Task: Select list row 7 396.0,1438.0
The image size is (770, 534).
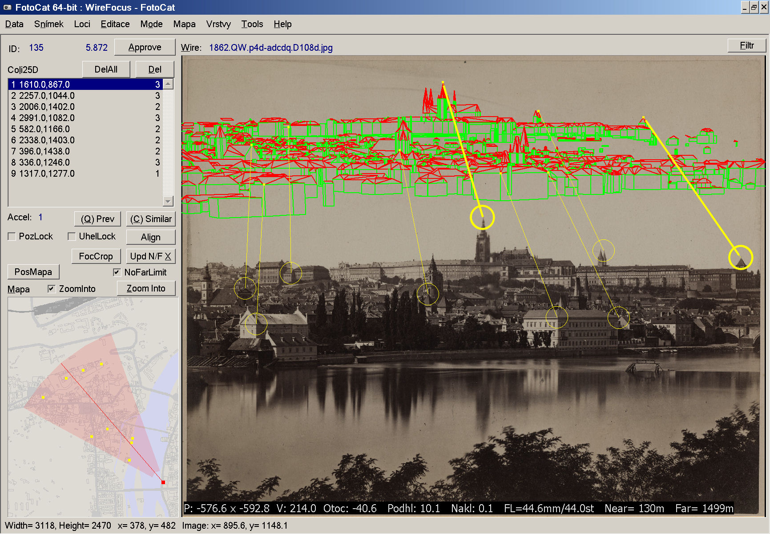Action: 85,151
